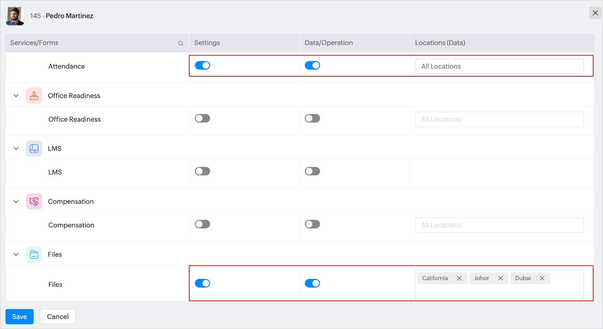This screenshot has width=603, height=329.
Task: Click the Compensation module icon
Action: tap(34, 202)
